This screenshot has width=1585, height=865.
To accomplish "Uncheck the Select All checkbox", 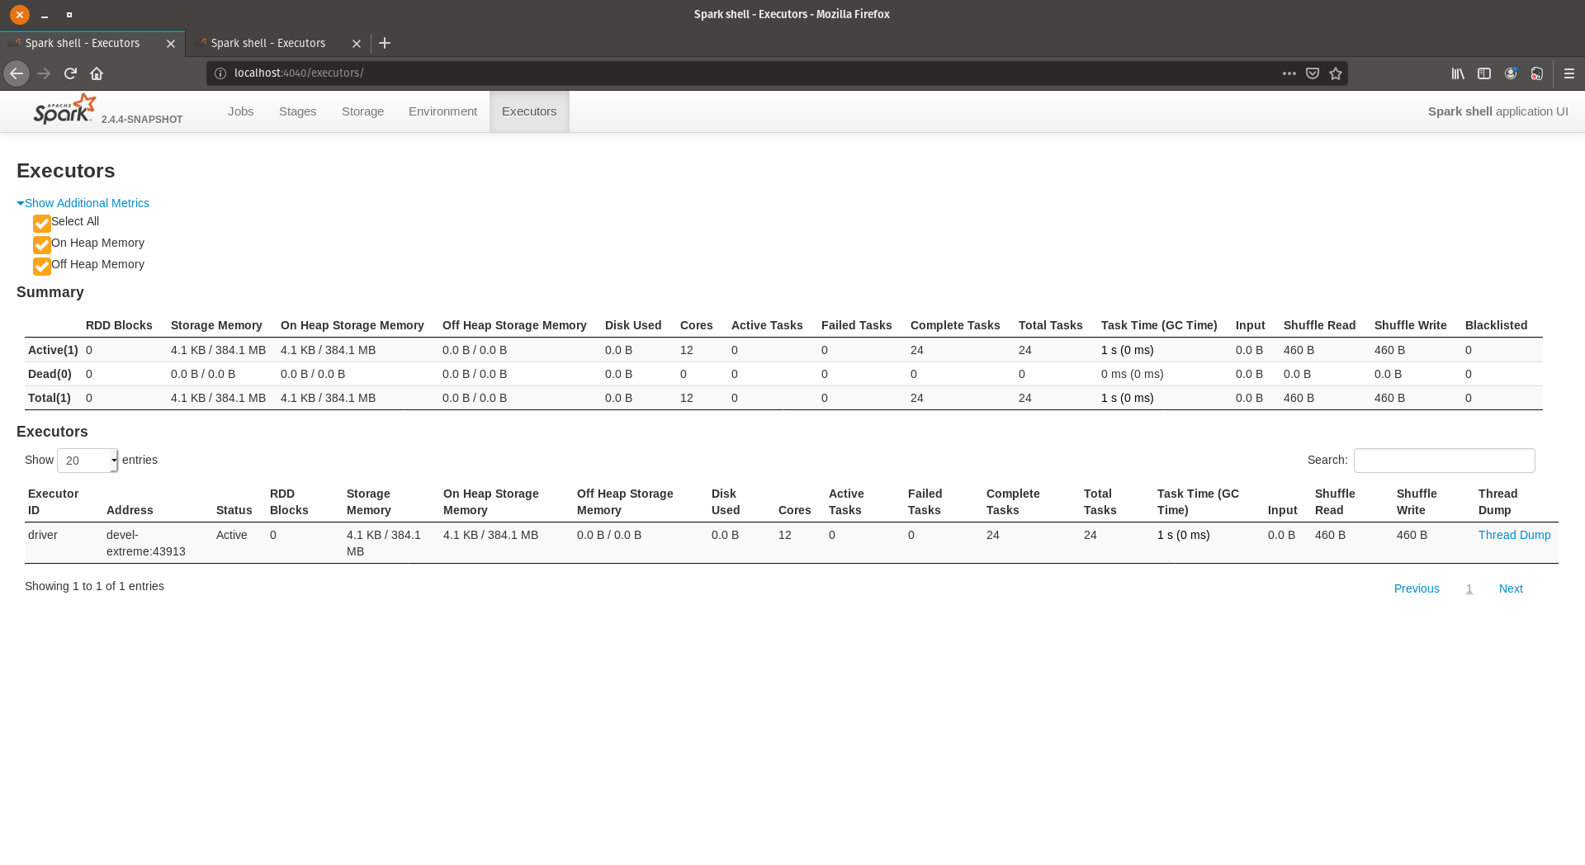I will click(42, 224).
